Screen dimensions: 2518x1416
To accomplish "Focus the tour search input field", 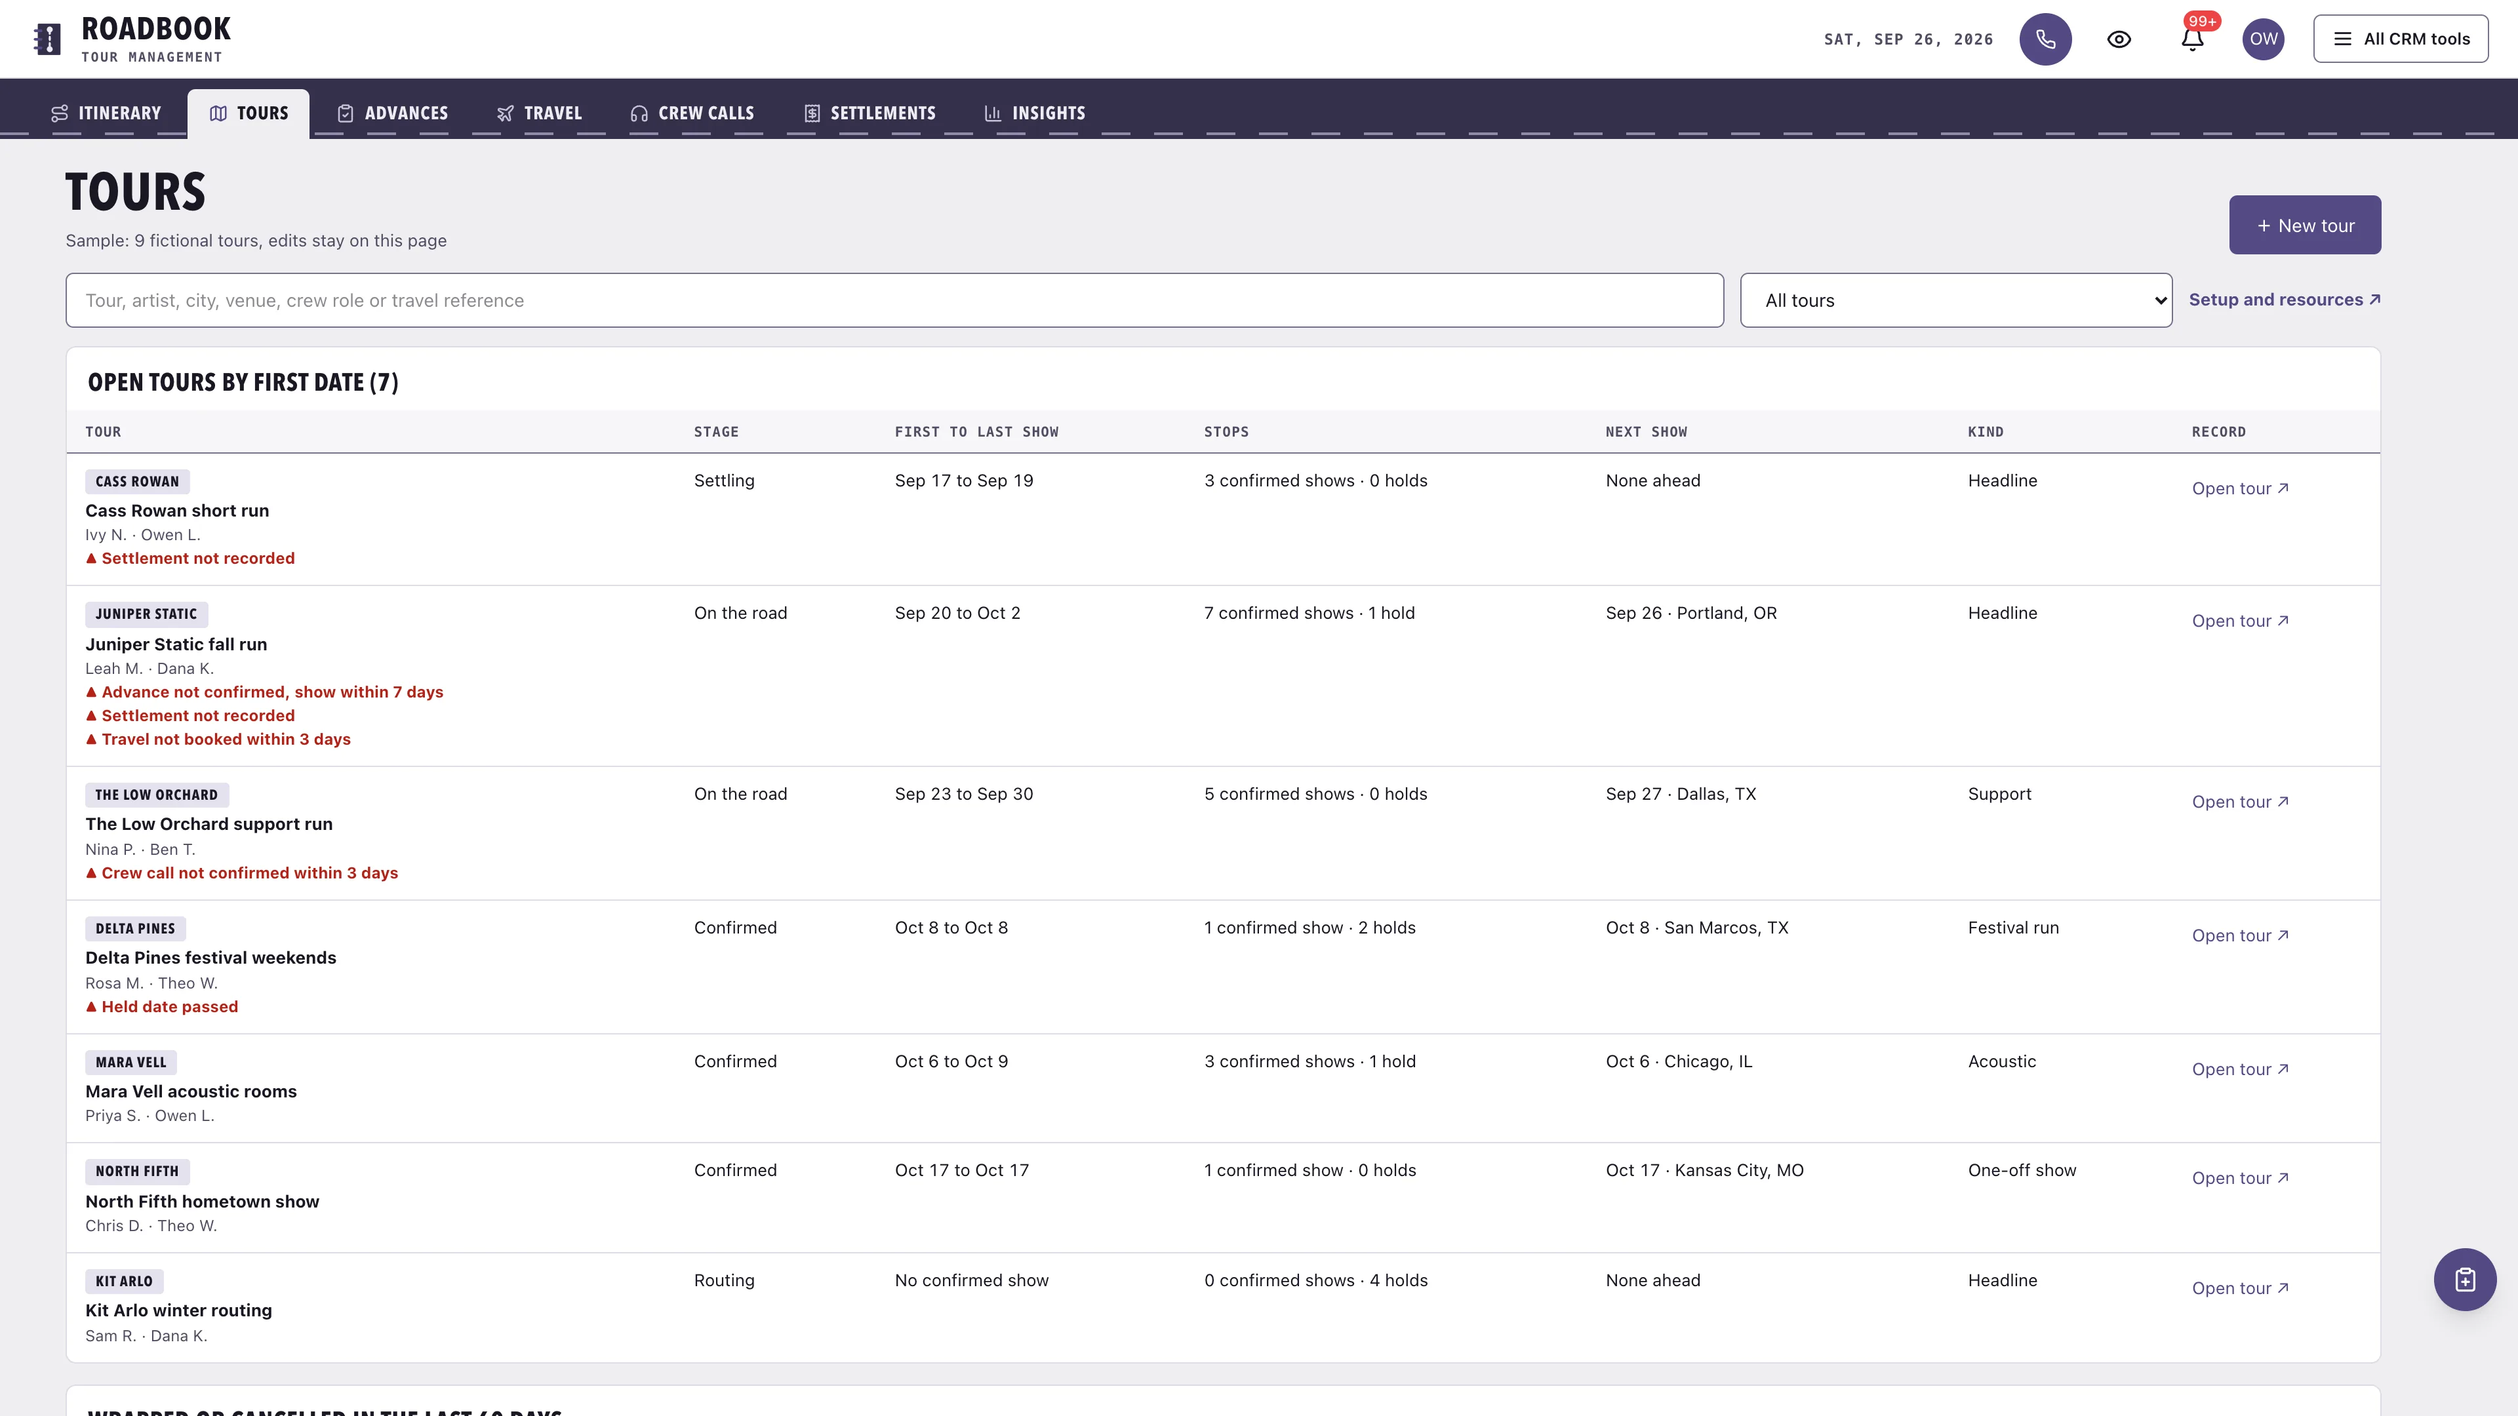I will pyautogui.click(x=894, y=300).
